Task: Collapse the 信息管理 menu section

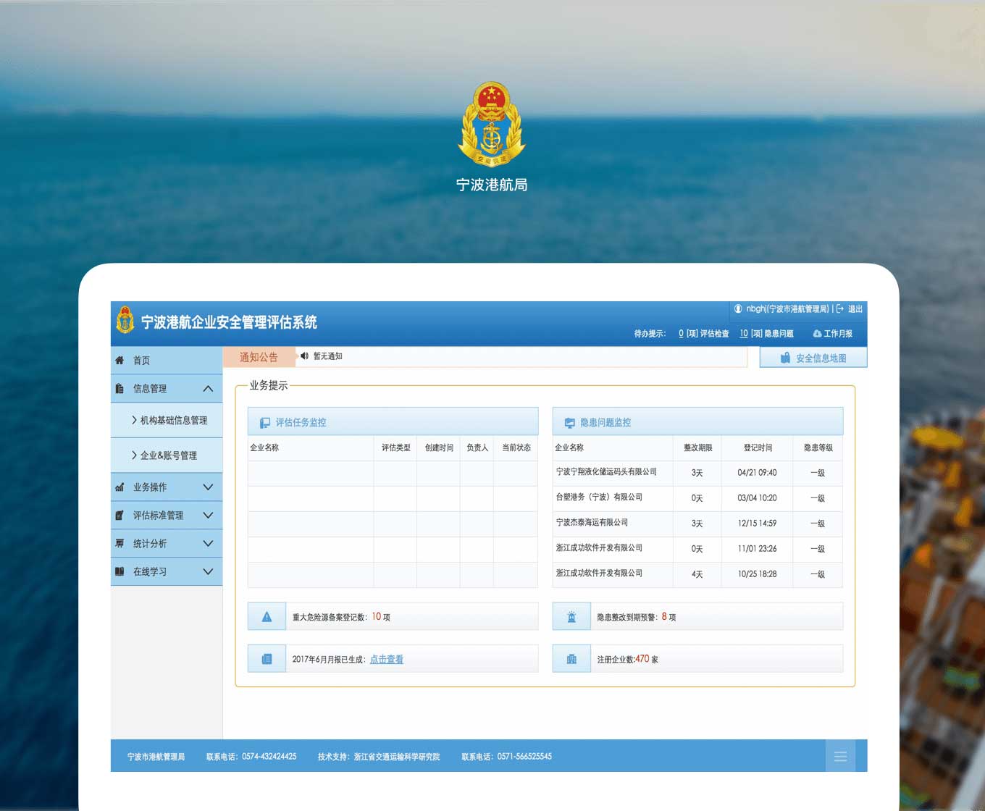Action: (x=208, y=389)
